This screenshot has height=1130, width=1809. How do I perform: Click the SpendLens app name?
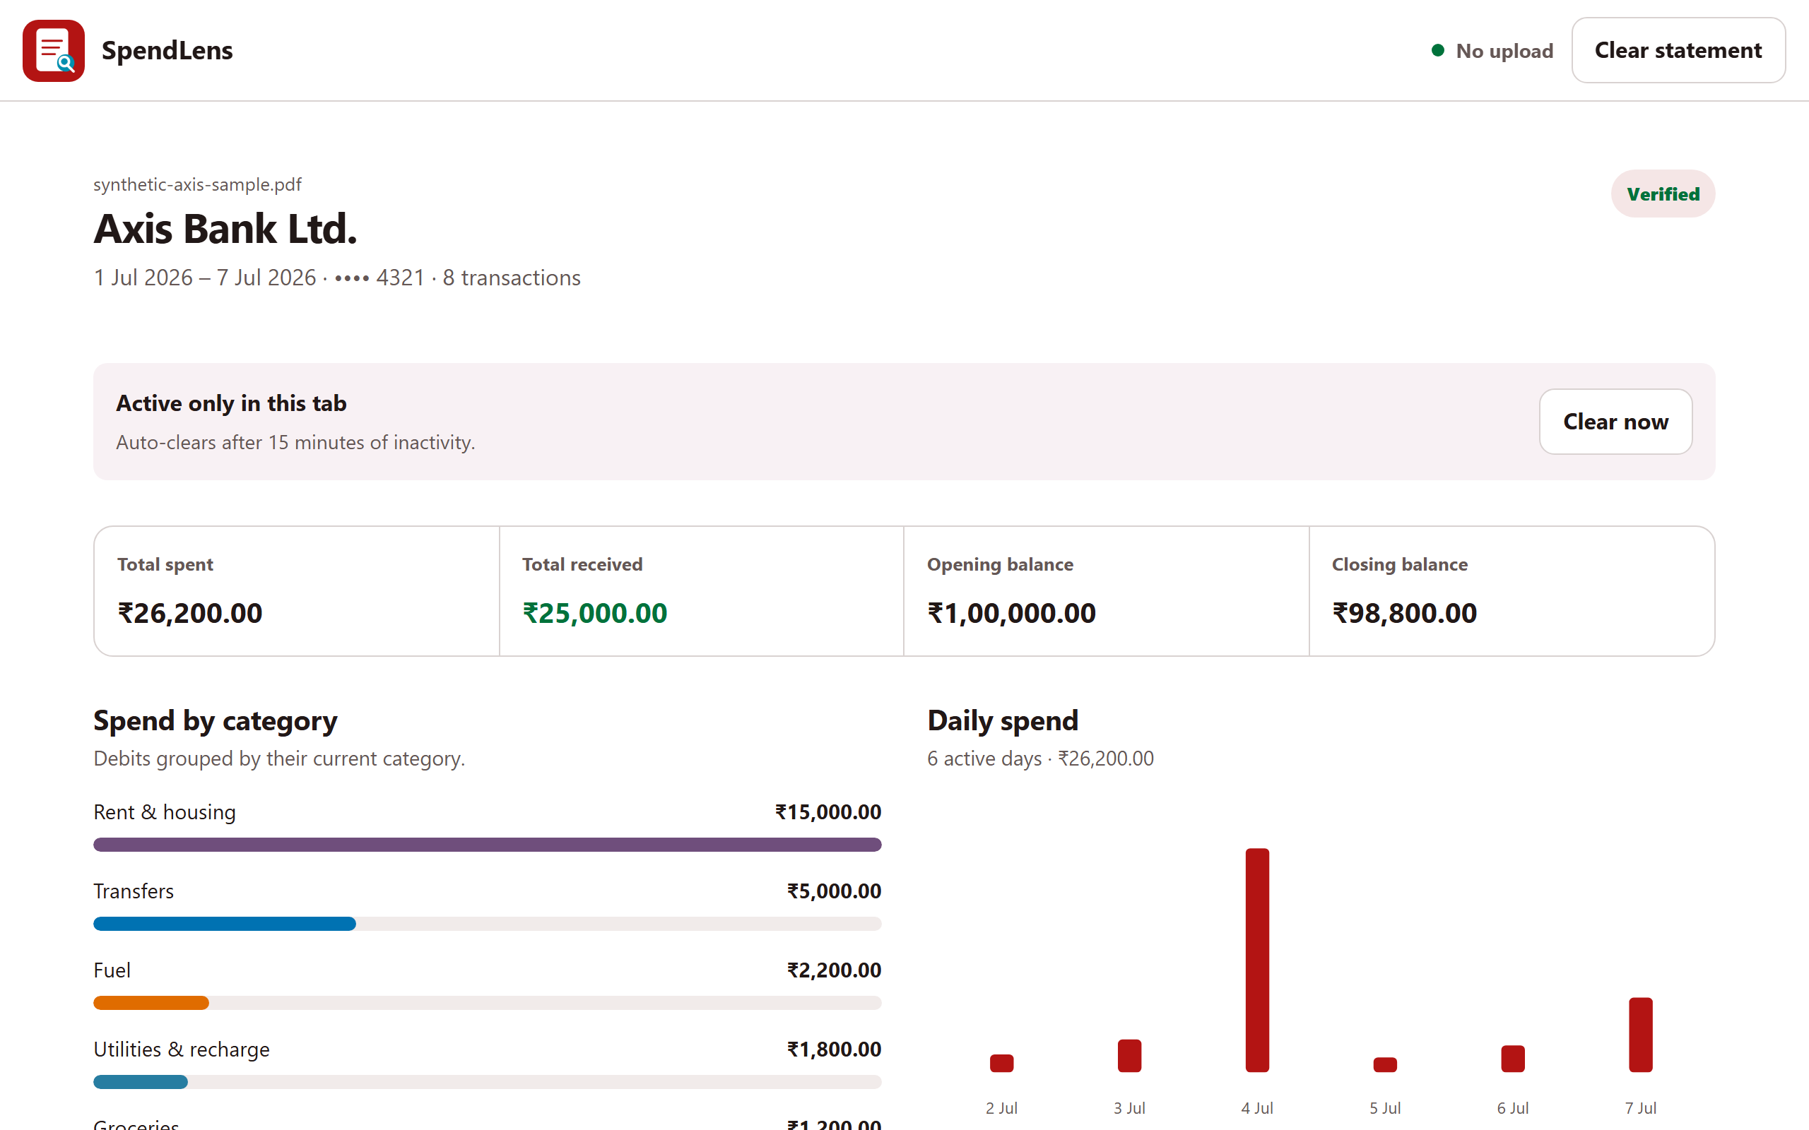[x=167, y=50]
